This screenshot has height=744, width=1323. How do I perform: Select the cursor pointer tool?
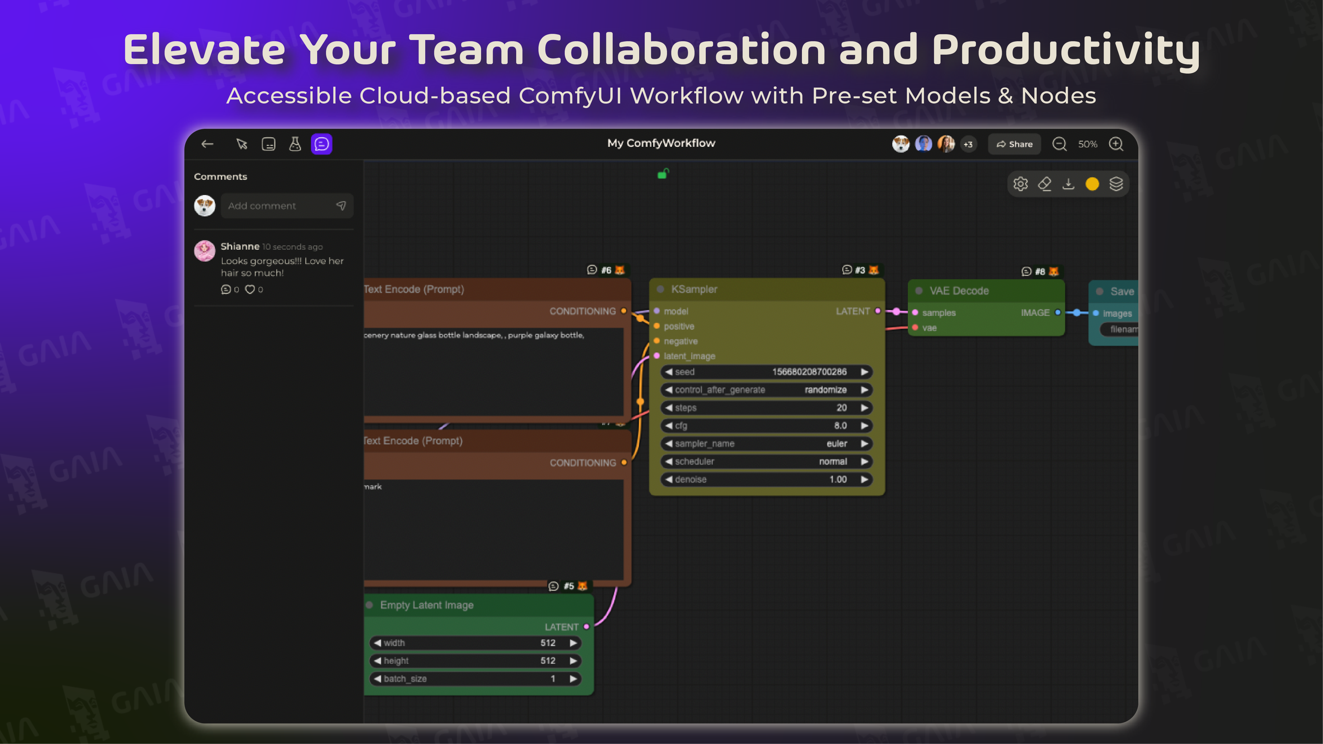242,144
